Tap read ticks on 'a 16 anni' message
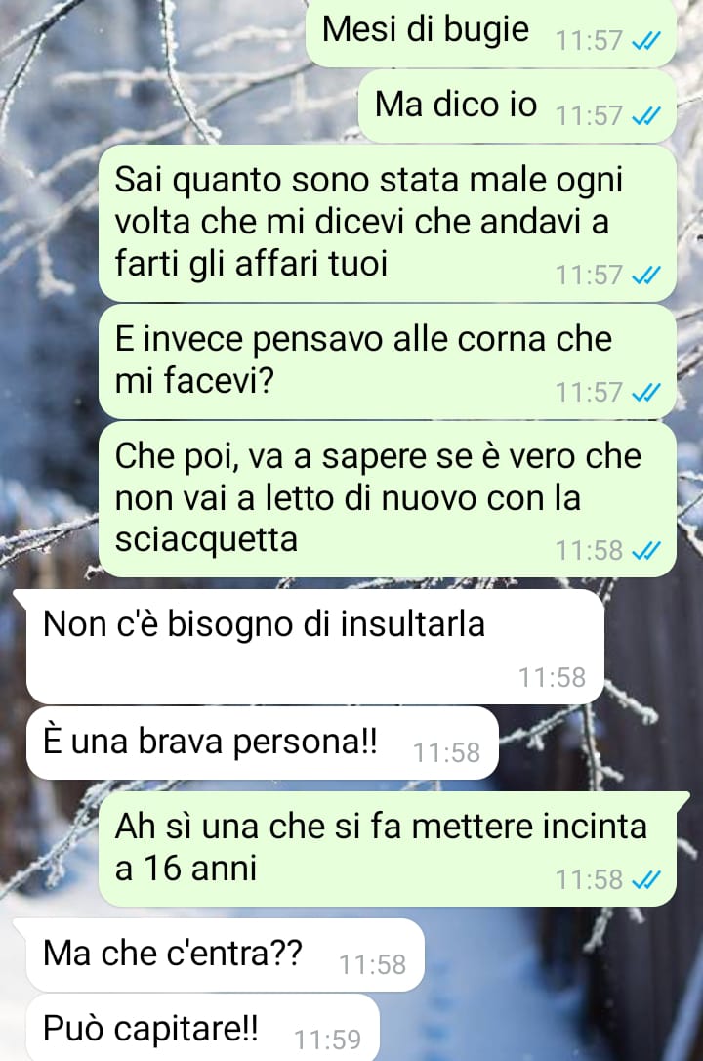 (x=645, y=879)
